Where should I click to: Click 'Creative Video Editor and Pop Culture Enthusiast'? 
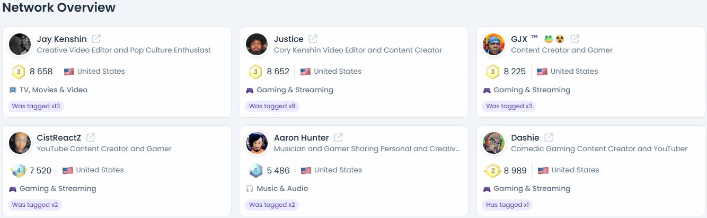tap(123, 50)
